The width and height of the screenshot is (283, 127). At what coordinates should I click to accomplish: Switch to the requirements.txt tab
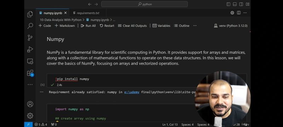pos(86,13)
